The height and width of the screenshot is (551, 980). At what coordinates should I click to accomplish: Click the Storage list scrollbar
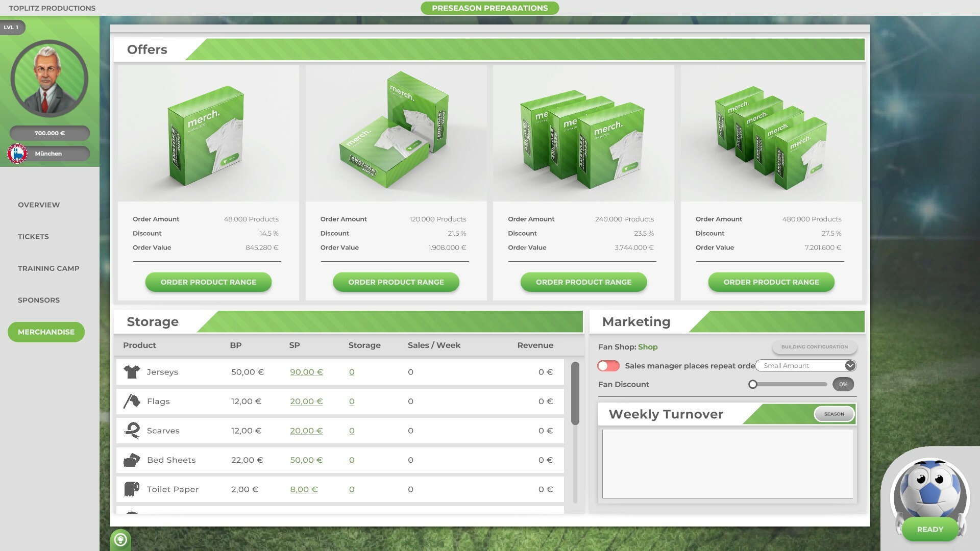point(575,393)
